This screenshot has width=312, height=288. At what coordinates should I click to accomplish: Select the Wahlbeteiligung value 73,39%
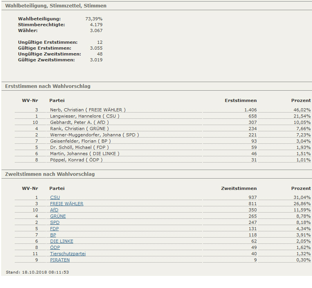click(94, 19)
